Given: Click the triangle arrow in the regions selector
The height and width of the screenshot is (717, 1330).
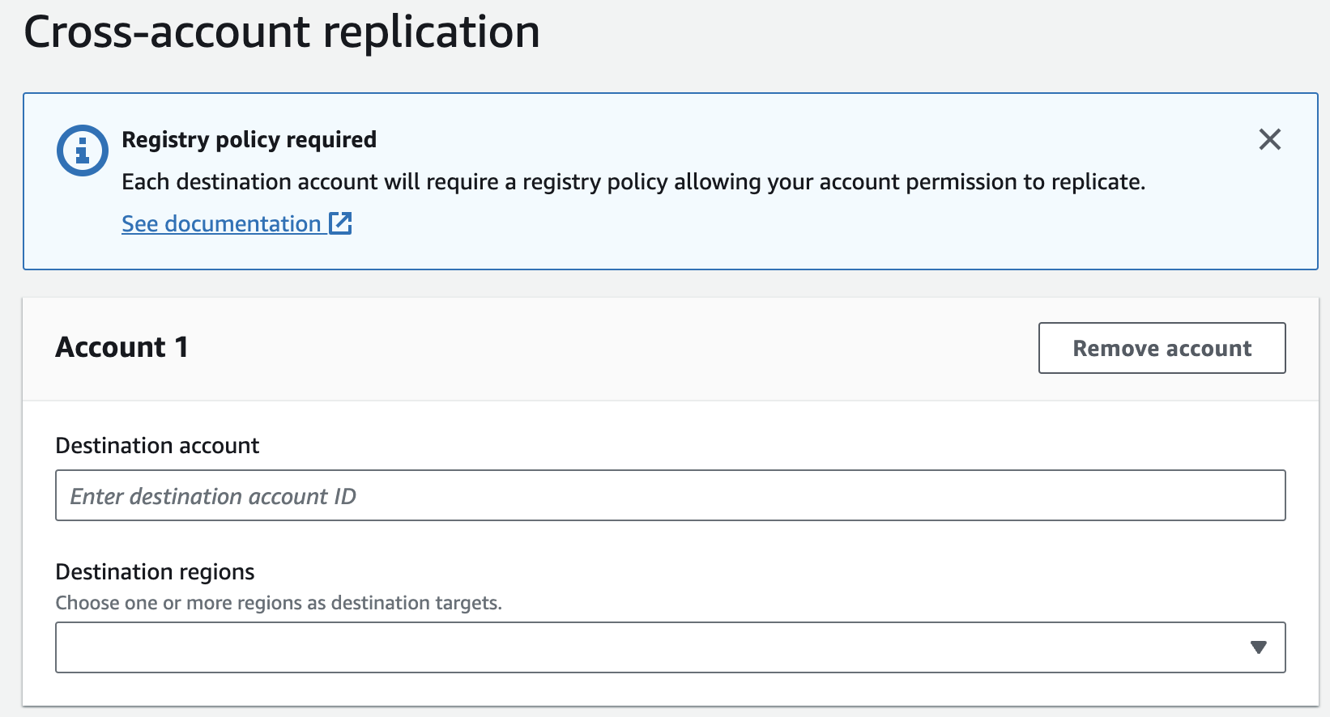Looking at the screenshot, I should click(x=1258, y=647).
